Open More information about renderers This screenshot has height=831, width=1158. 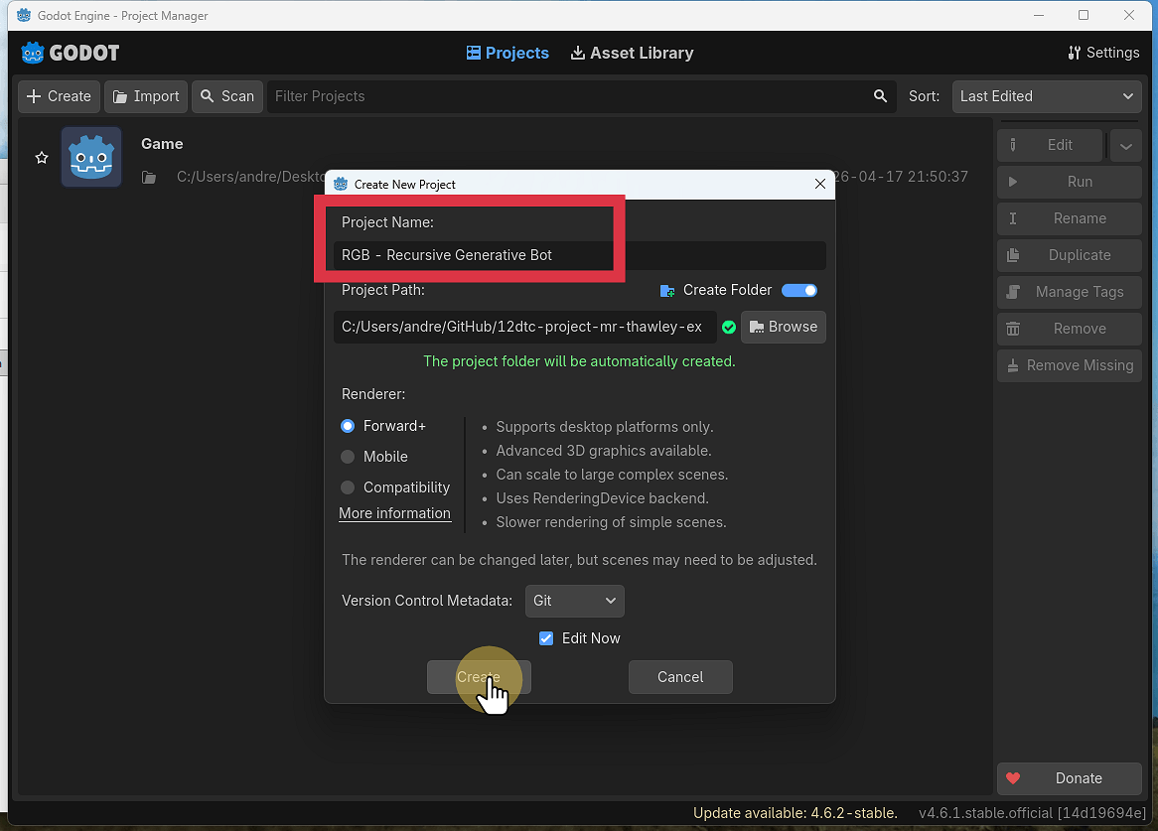(x=395, y=513)
